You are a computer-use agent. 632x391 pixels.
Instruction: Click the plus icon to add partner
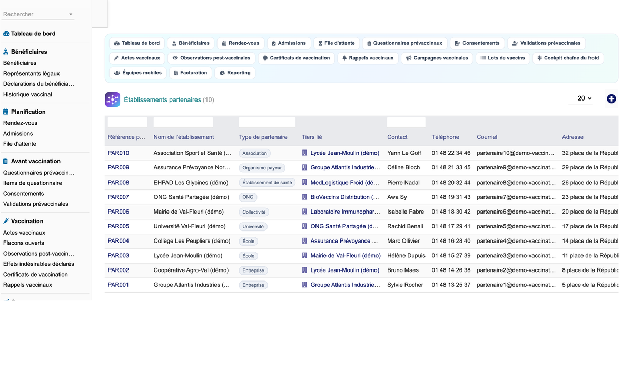pos(611,99)
